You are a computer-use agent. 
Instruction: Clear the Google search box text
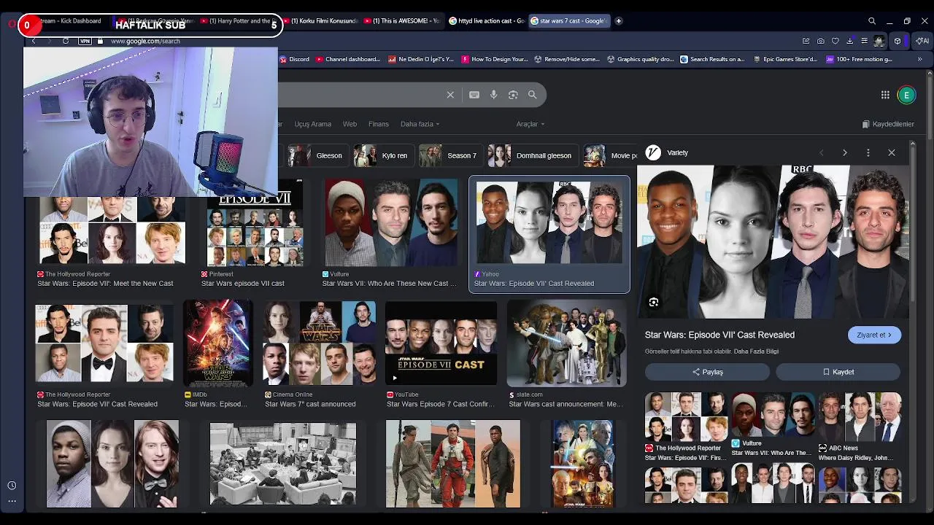(450, 95)
